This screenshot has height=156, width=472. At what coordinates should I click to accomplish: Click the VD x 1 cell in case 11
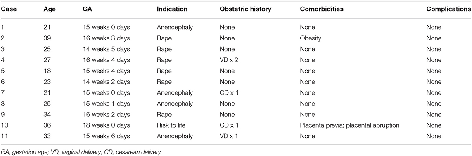coord(229,136)
